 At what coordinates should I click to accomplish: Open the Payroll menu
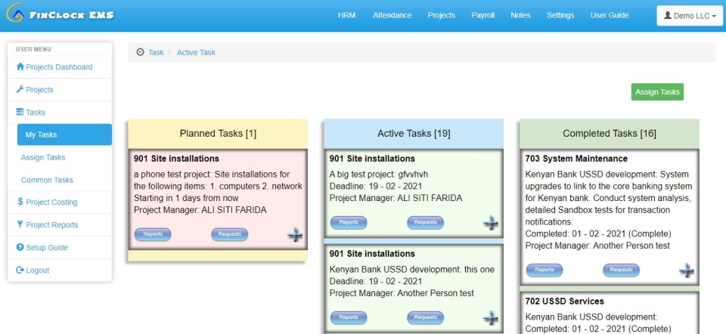[483, 15]
